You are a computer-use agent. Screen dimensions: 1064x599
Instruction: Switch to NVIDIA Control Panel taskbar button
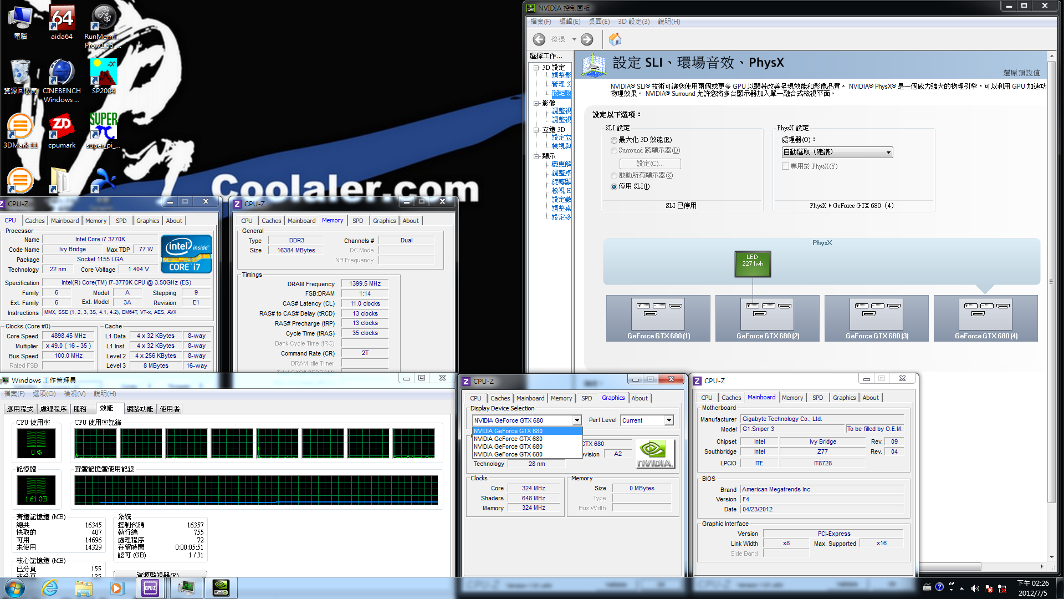(221, 588)
